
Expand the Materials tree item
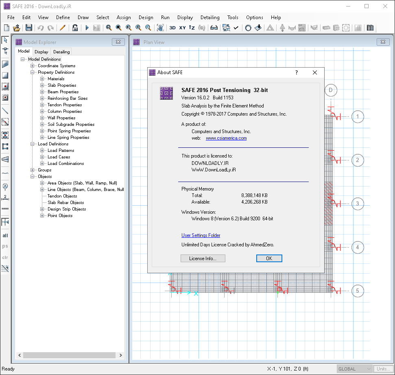[x=41, y=79]
